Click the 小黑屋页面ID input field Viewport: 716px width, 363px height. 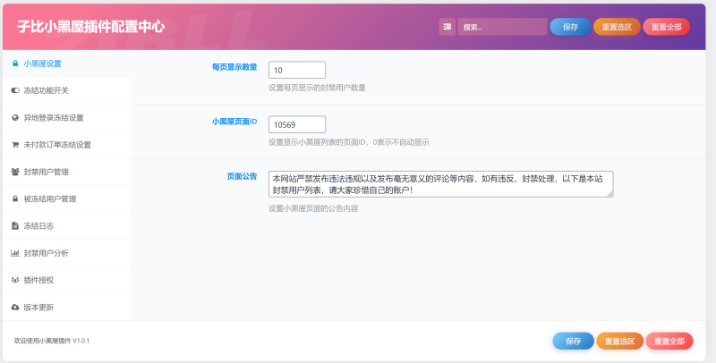[297, 124]
